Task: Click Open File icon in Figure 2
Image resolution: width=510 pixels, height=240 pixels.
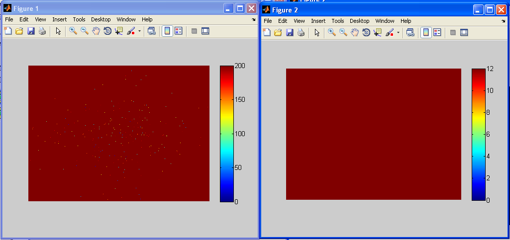Action: click(x=278, y=32)
